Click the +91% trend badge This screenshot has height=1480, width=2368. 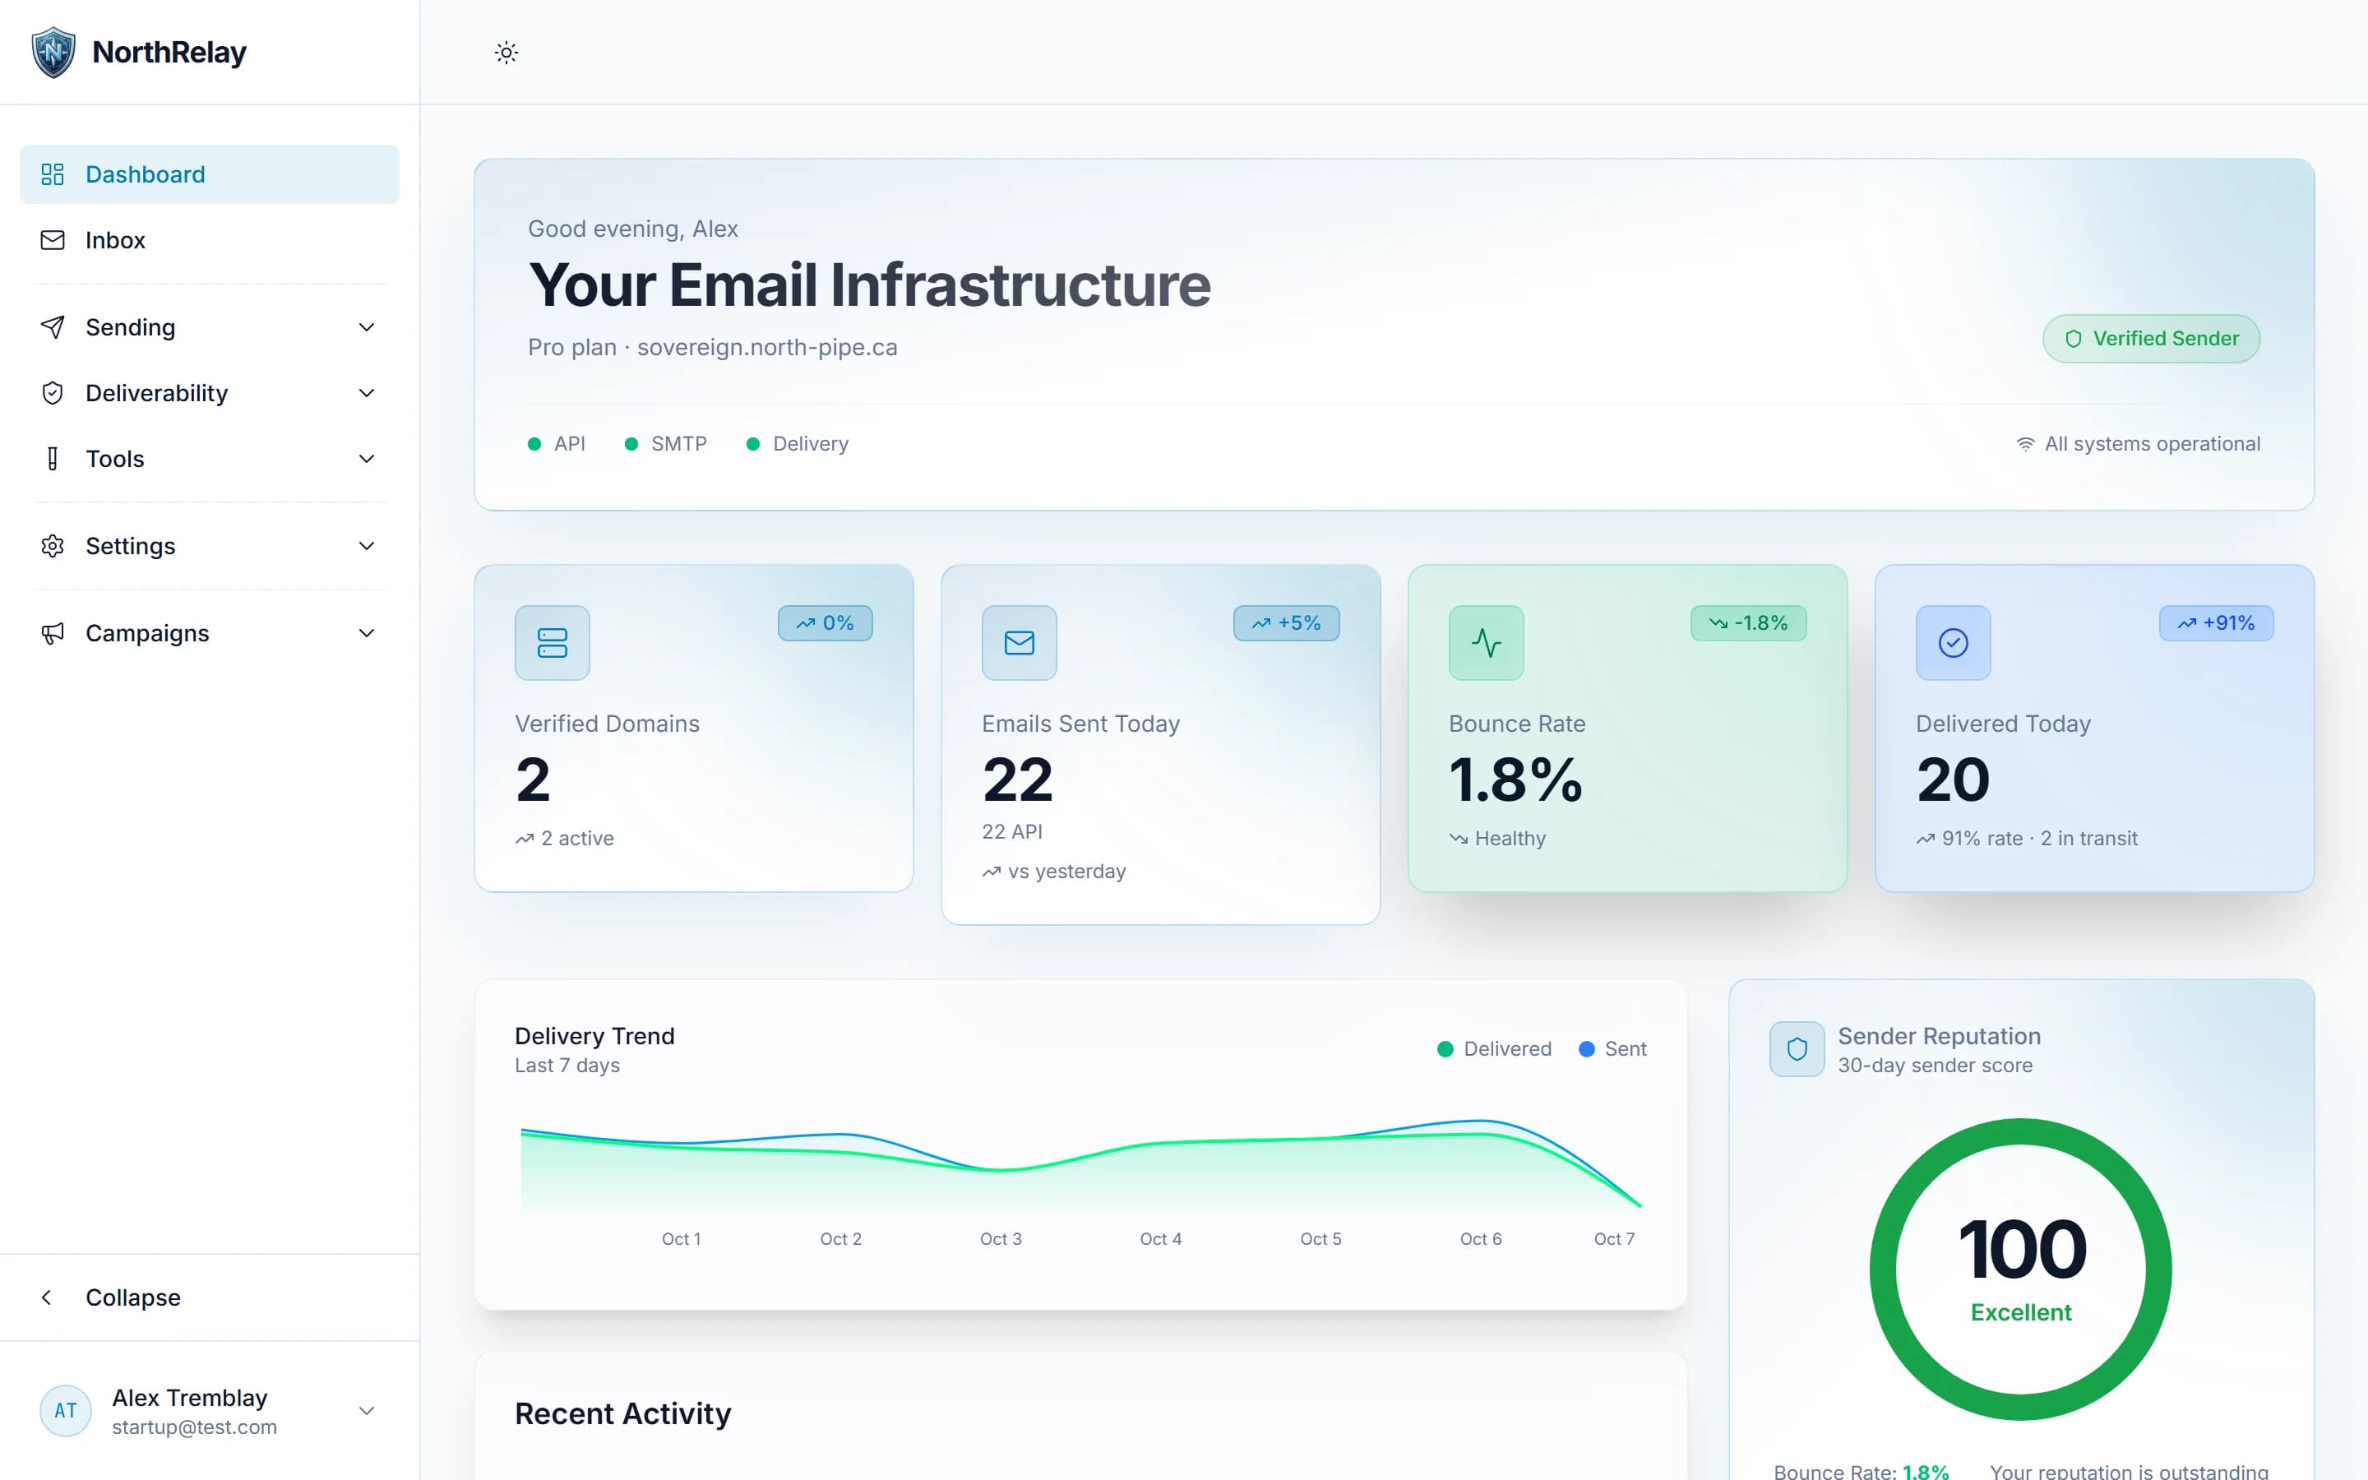tap(2217, 622)
